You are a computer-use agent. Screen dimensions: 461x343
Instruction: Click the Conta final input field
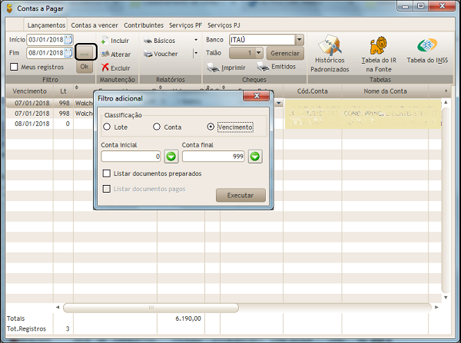coord(213,157)
